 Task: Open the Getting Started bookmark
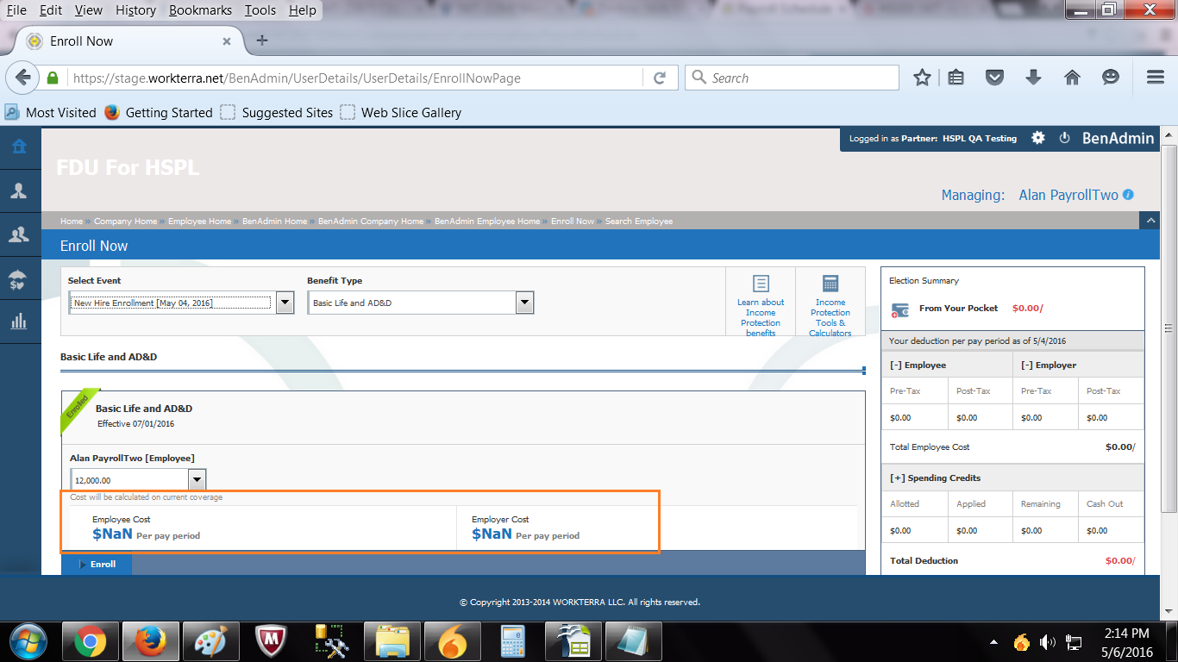pyautogui.click(x=159, y=112)
